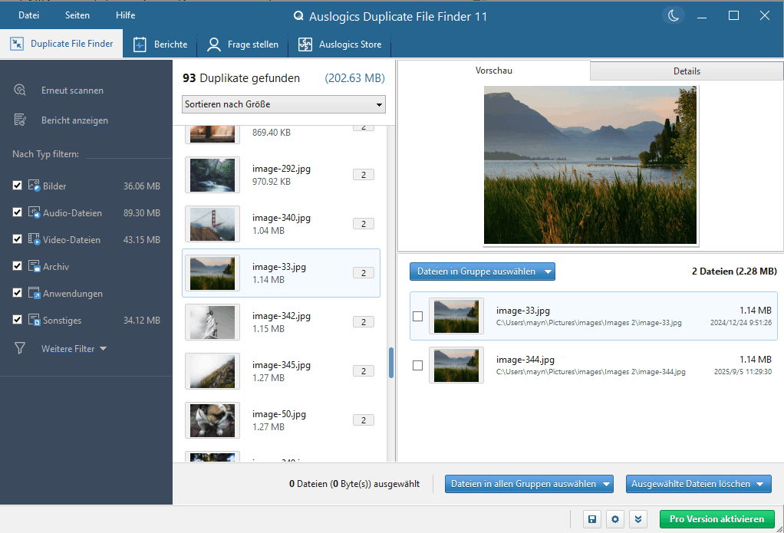The height and width of the screenshot is (533, 784).
Task: Switch to the Details tab
Action: click(687, 71)
